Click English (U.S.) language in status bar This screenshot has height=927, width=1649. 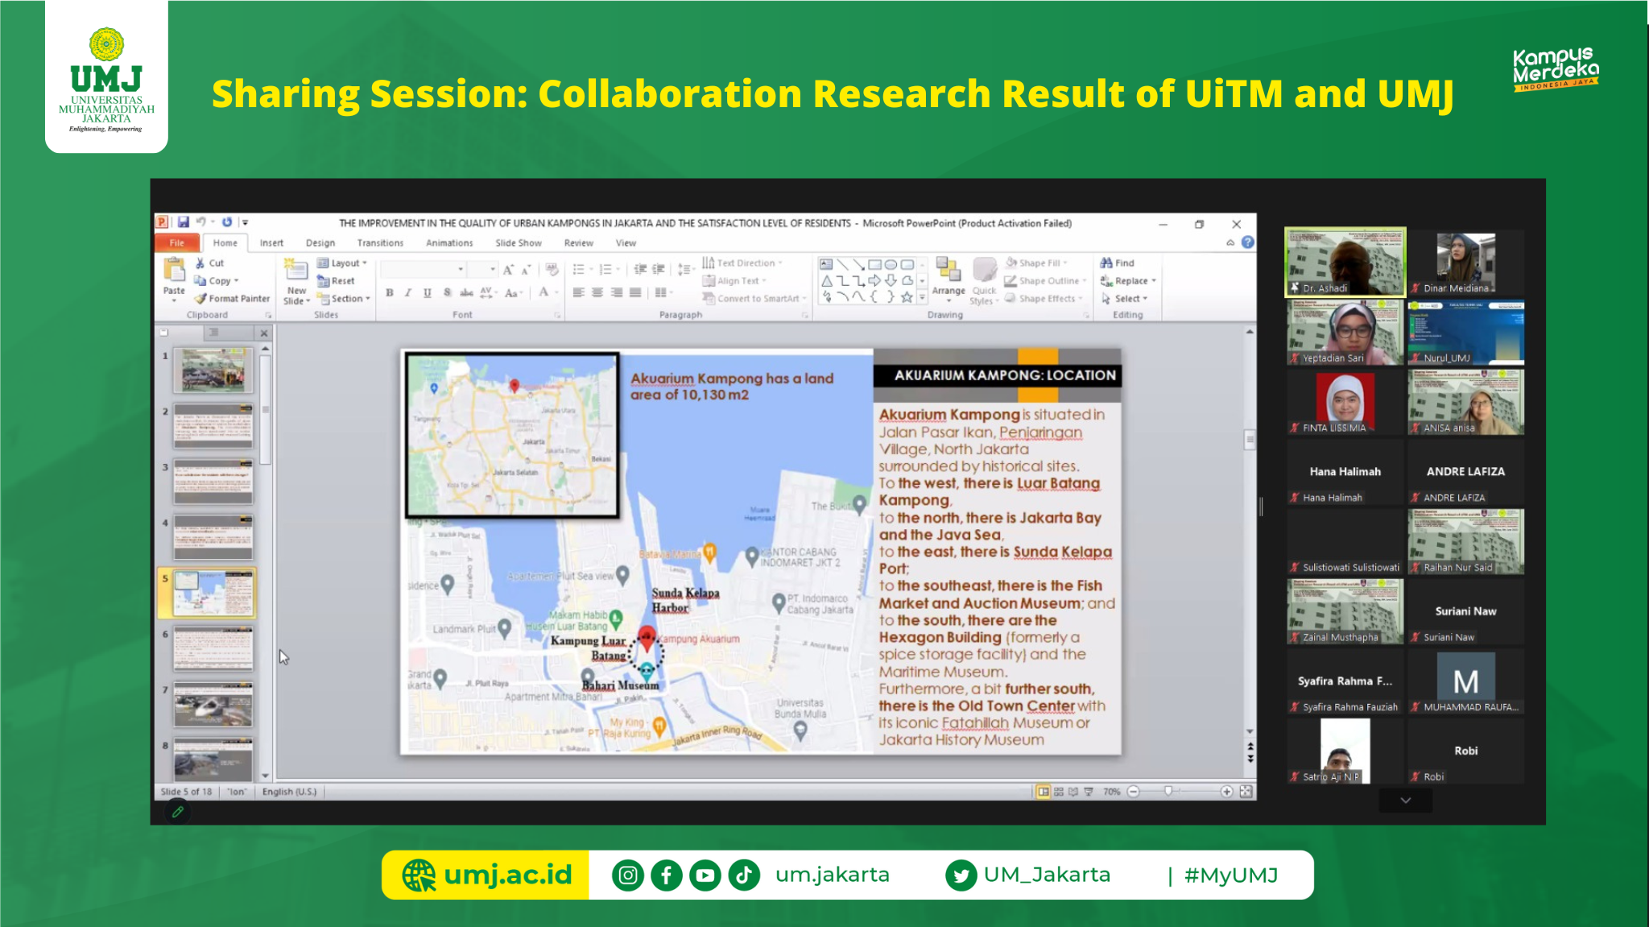tap(289, 792)
